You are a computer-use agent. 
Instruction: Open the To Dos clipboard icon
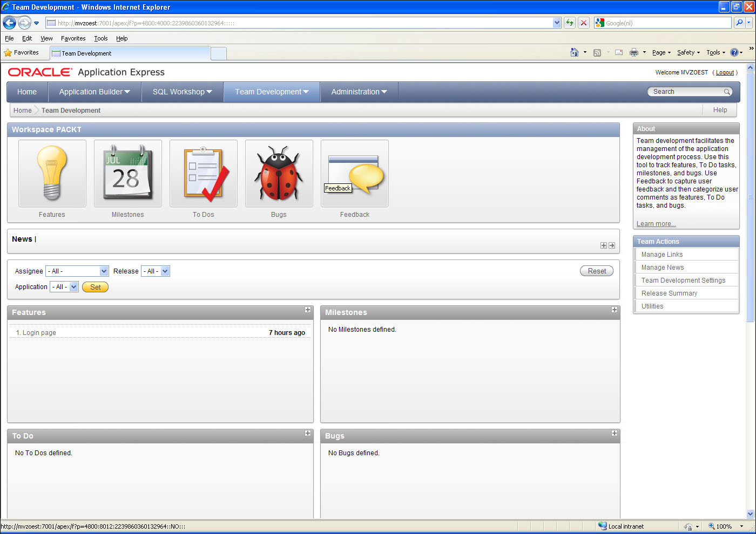pyautogui.click(x=204, y=173)
